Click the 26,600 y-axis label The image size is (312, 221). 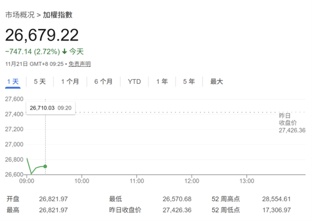point(14,174)
